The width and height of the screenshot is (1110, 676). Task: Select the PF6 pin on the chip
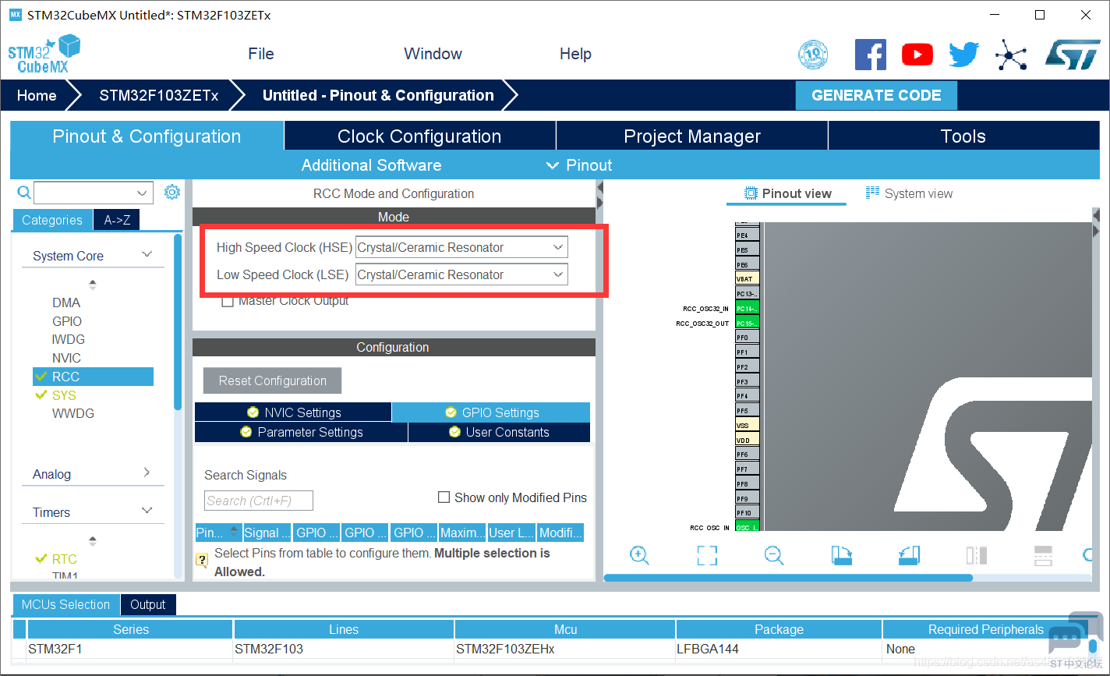pos(747,455)
